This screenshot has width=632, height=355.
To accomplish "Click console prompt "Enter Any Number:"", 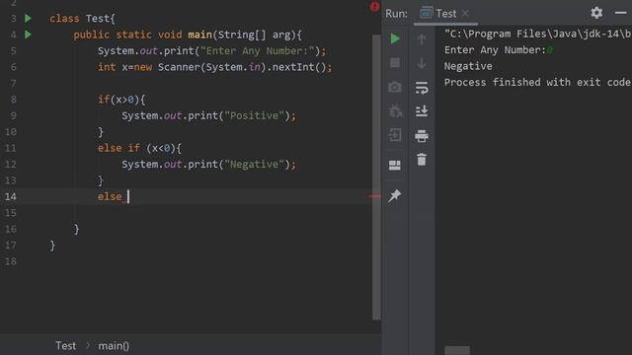I will click(495, 50).
